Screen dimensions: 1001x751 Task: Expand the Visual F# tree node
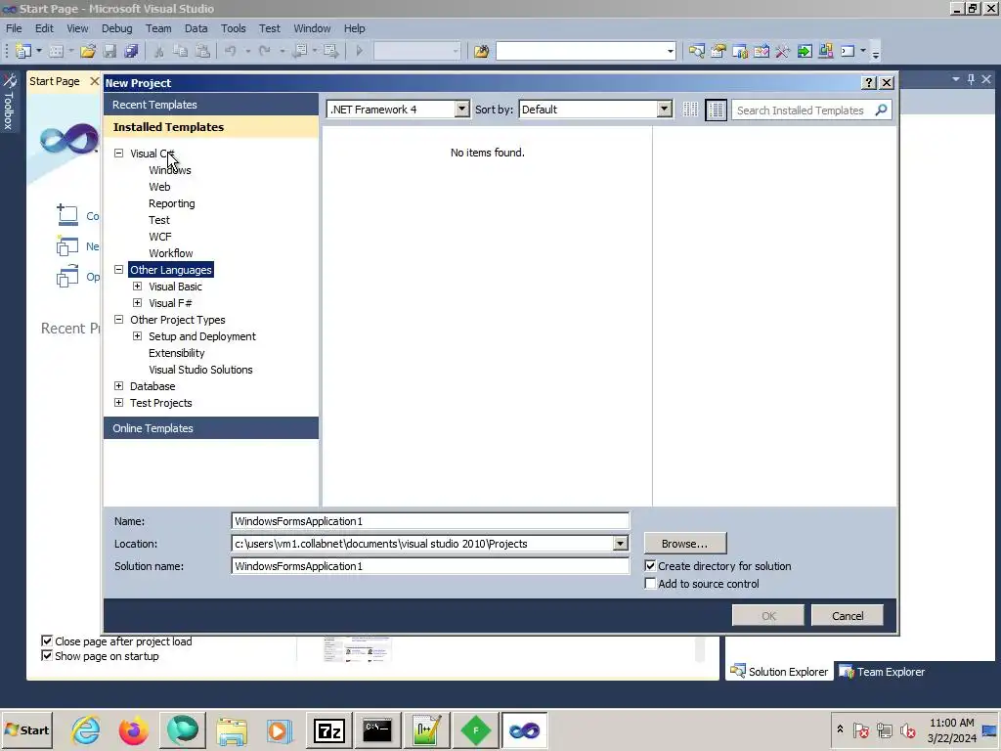tap(137, 303)
